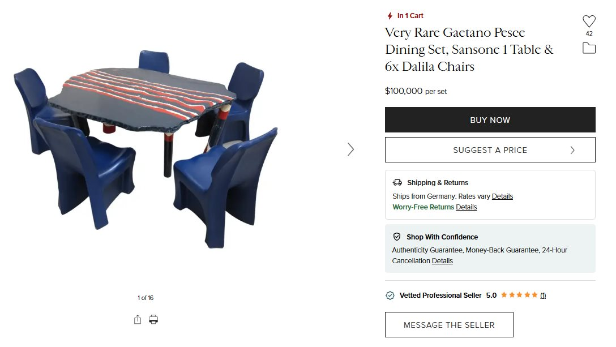Open the seller review count link

pos(543,295)
